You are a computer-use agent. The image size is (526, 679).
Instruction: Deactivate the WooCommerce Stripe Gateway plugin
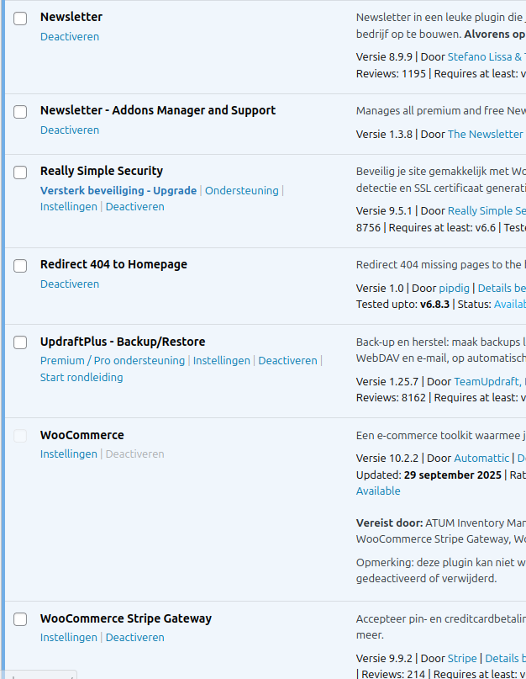134,638
